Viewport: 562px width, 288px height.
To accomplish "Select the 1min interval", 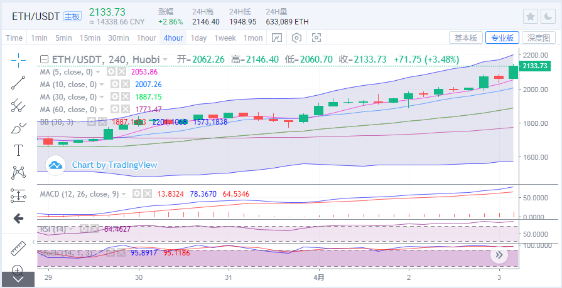I will tap(39, 38).
